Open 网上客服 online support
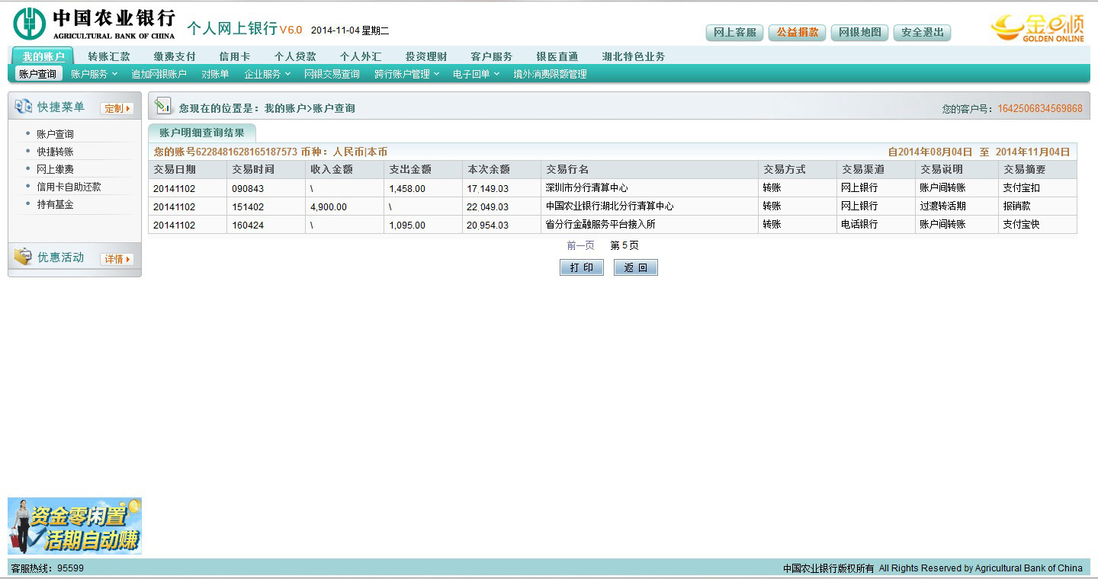The width and height of the screenshot is (1098, 579). pos(735,33)
